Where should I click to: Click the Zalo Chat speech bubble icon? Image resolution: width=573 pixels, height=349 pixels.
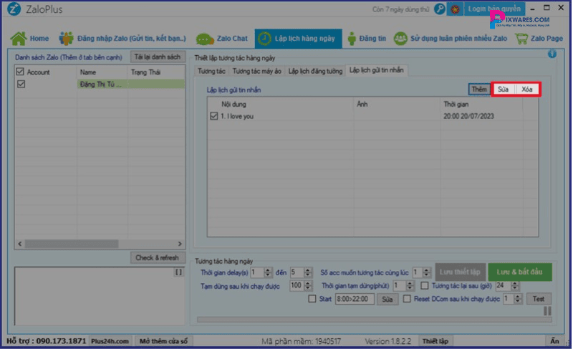[x=206, y=39]
